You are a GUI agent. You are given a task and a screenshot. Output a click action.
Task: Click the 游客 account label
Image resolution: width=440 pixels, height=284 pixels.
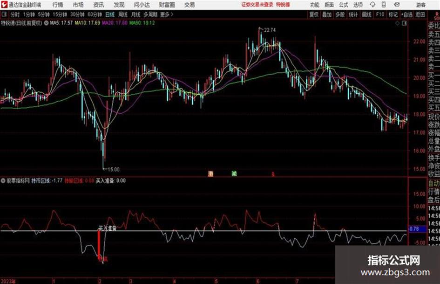coord(420,5)
